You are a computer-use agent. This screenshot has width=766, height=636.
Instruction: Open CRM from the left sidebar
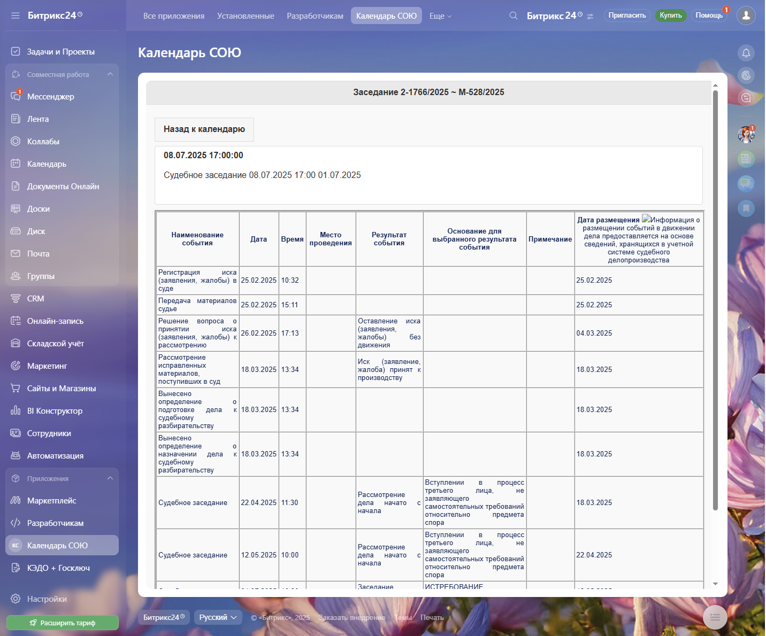tap(35, 299)
